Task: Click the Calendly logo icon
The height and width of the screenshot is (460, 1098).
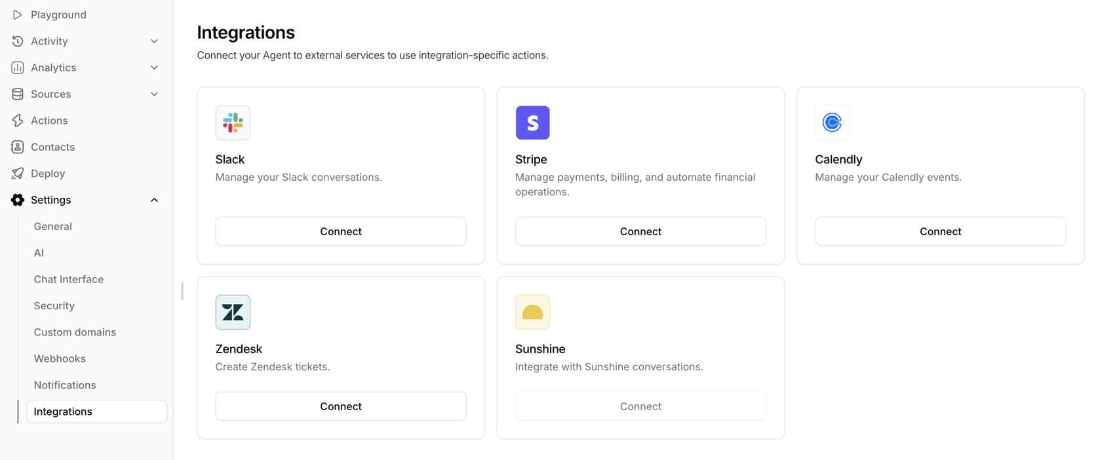Action: pos(832,123)
